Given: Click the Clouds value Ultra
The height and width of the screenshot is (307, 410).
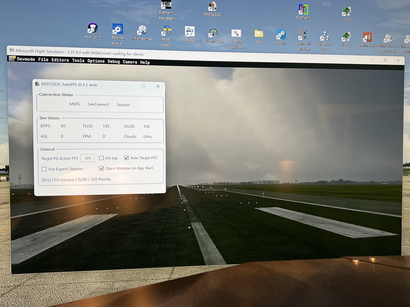Looking at the screenshot, I should point(148,137).
